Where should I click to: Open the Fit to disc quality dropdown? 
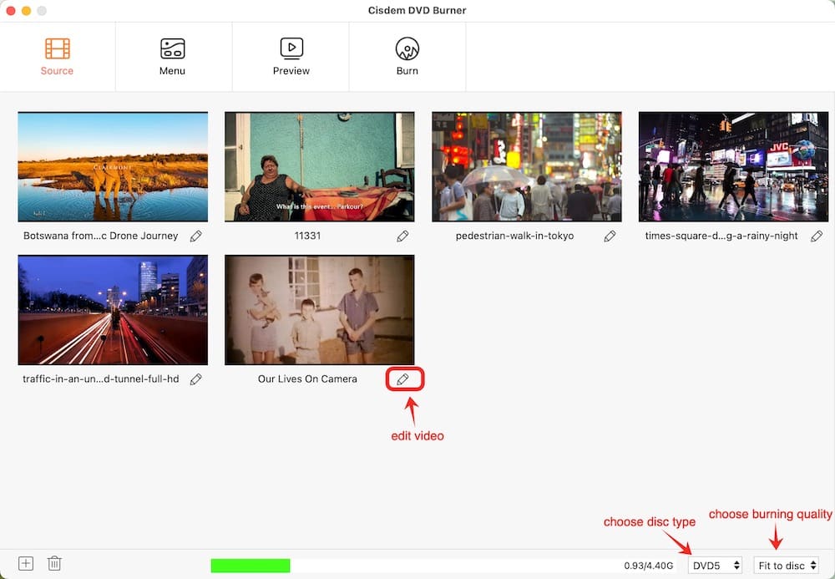click(786, 565)
